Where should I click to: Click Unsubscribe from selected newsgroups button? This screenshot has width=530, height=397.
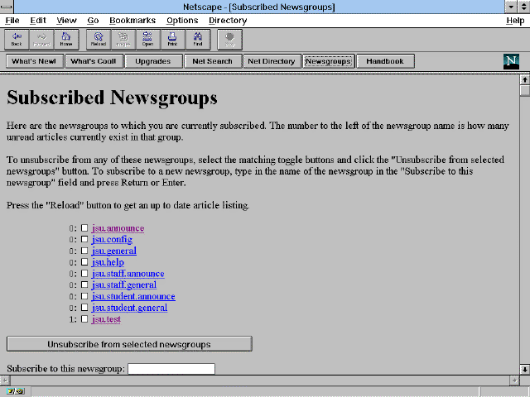(129, 344)
